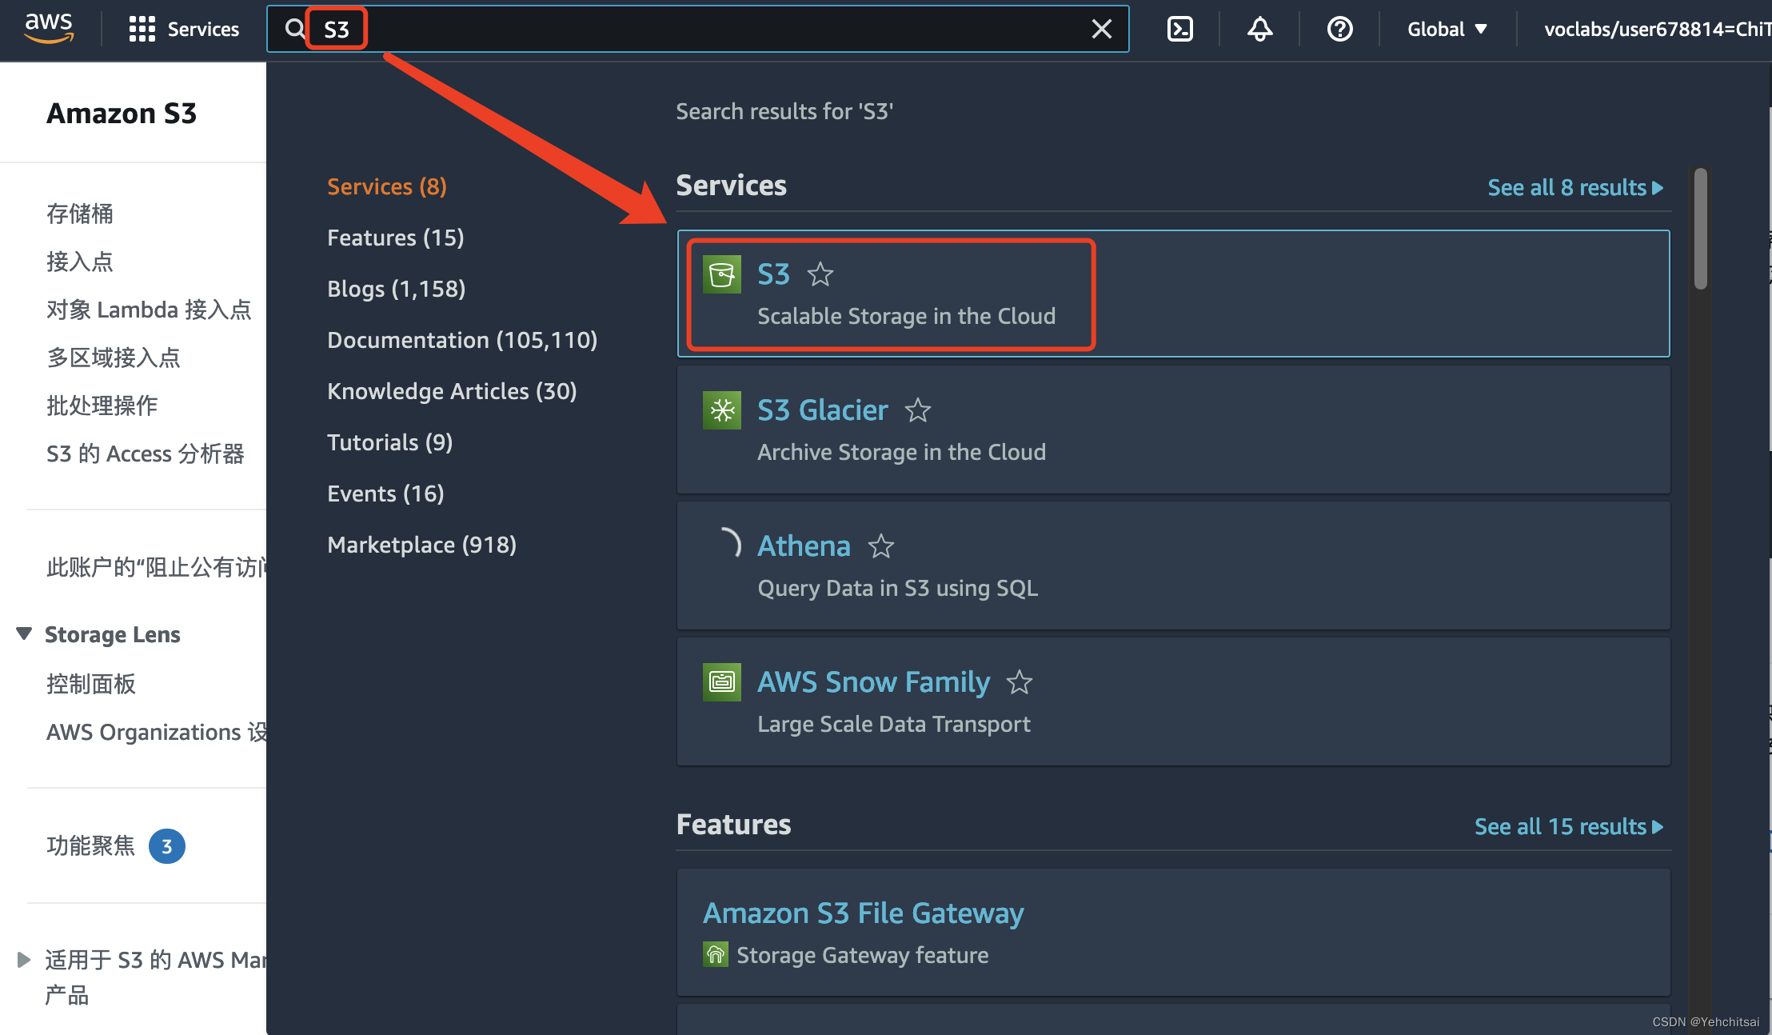Favorite S3 Glacier with its star
This screenshot has width=1772, height=1035.
coord(918,410)
